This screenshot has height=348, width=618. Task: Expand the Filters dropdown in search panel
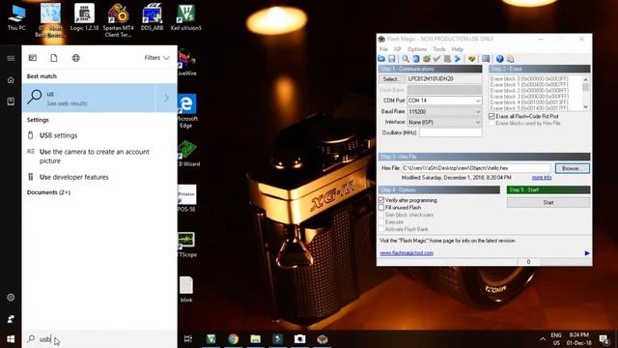click(156, 58)
